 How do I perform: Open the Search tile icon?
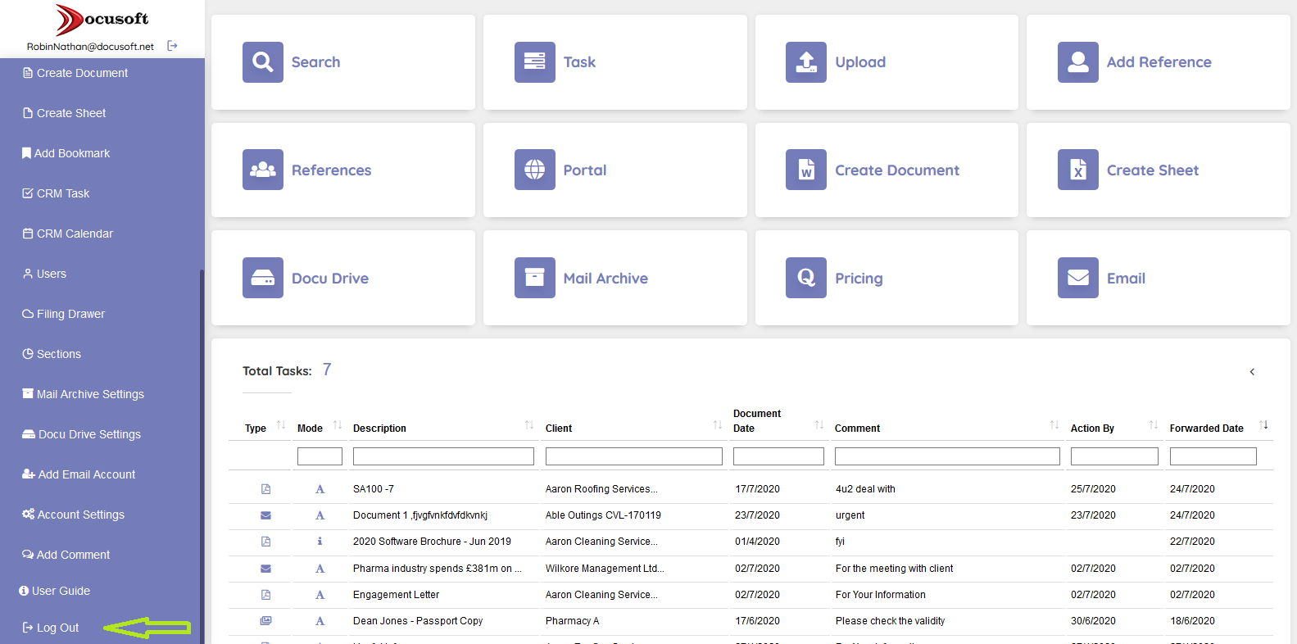[x=263, y=62]
